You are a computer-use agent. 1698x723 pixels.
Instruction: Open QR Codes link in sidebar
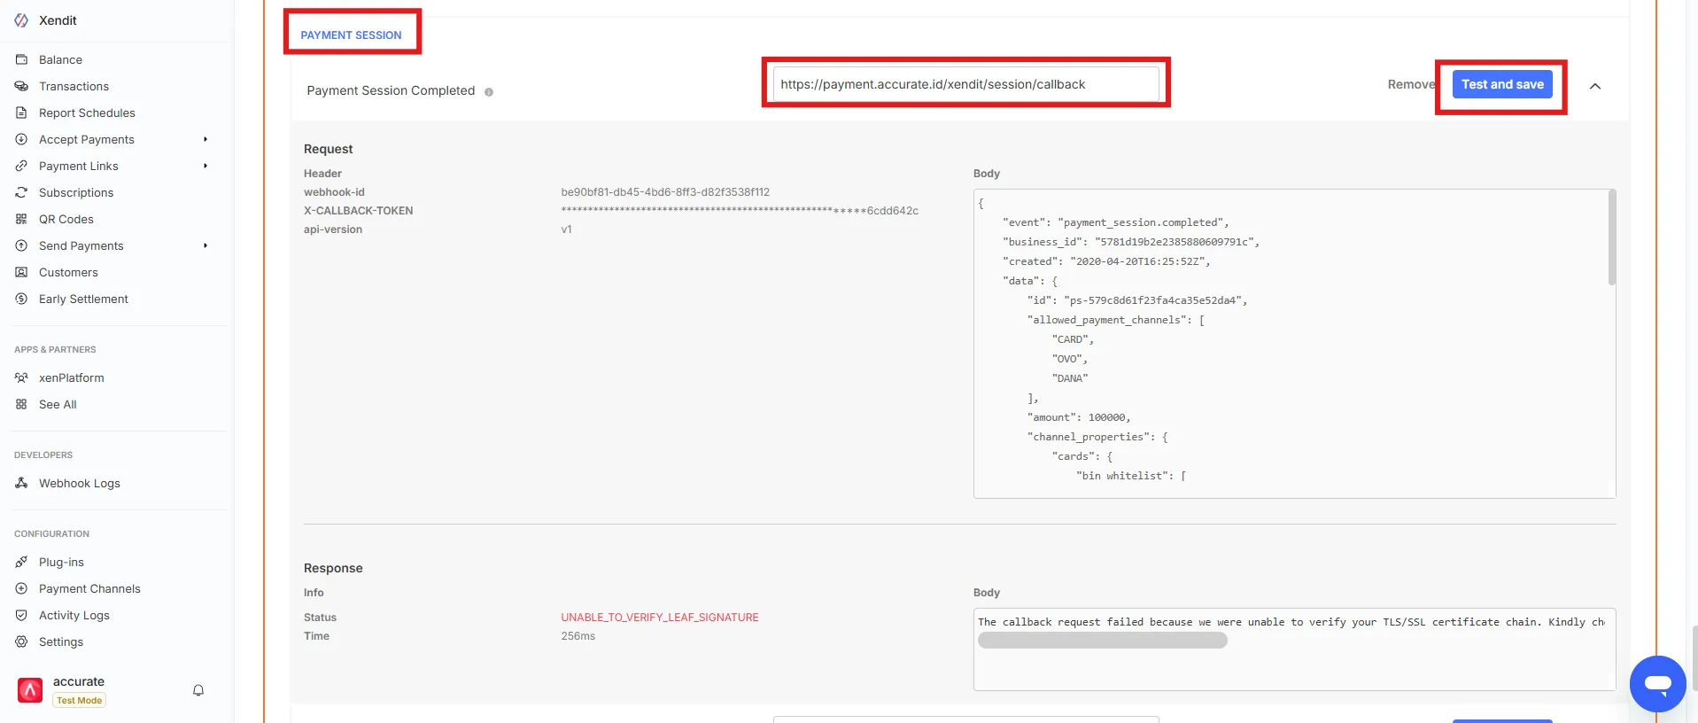tap(66, 219)
